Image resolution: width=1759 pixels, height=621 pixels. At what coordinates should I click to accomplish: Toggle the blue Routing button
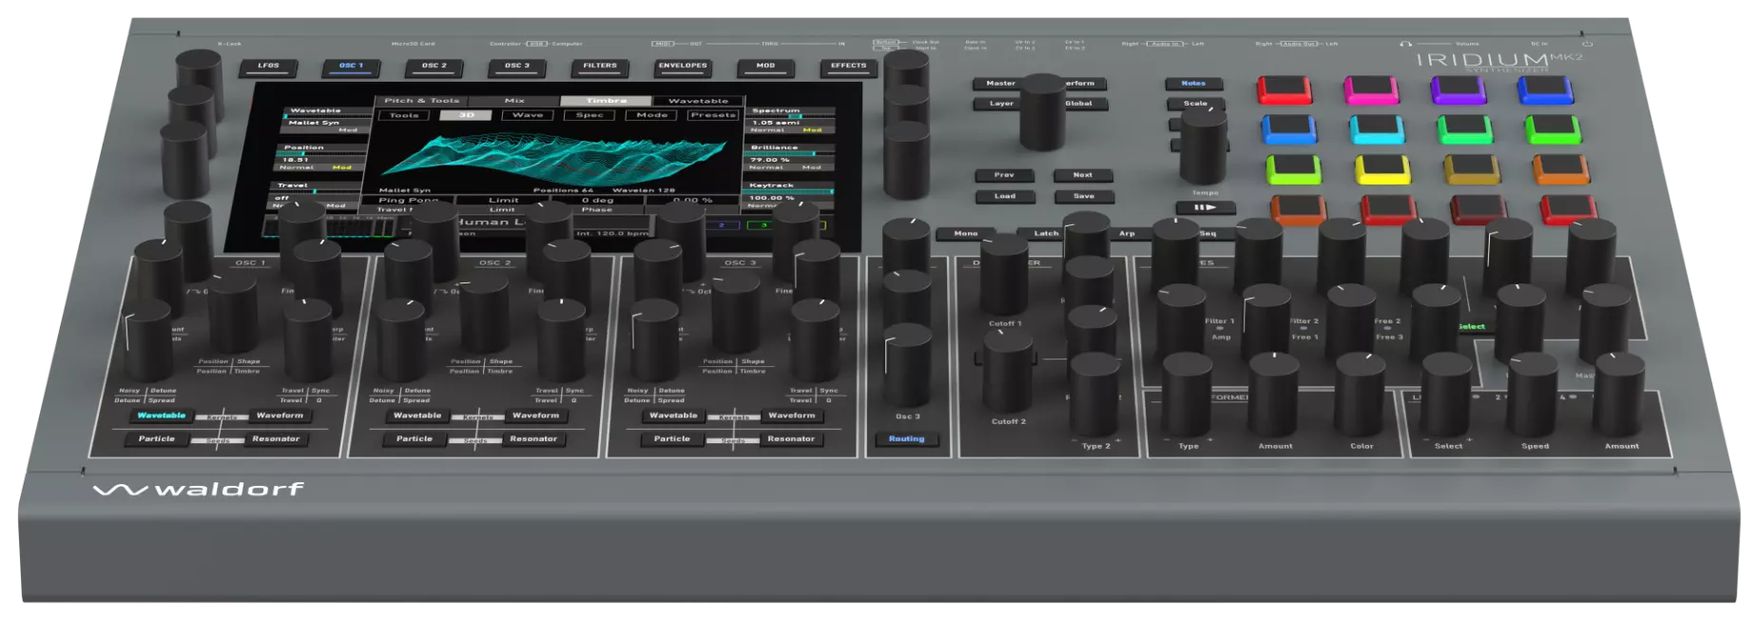pyautogui.click(x=906, y=439)
